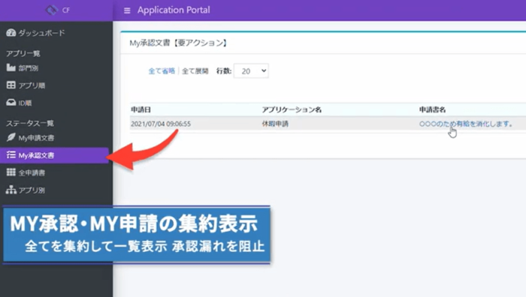Toggle the hamburger sidebar menu icon
This screenshot has width=526, height=297.
coord(127,10)
